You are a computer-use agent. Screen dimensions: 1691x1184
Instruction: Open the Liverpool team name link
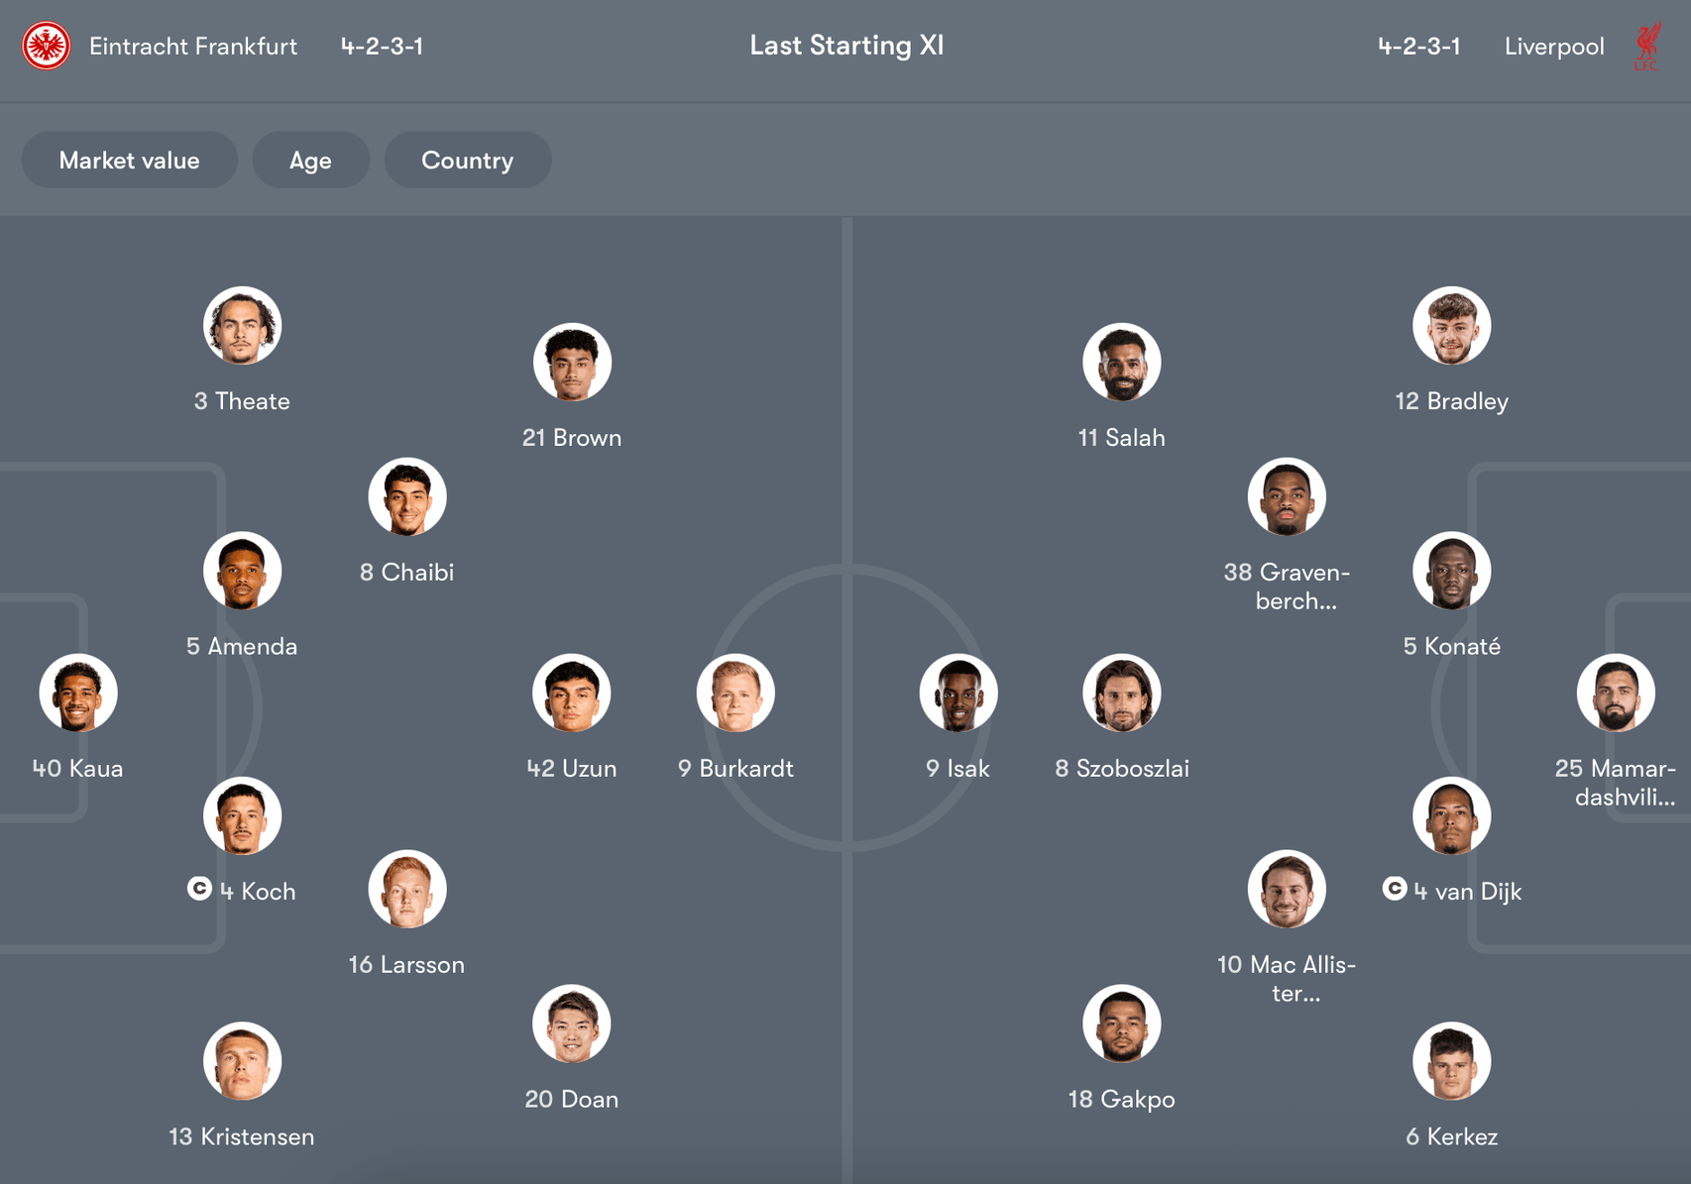[x=1553, y=47]
